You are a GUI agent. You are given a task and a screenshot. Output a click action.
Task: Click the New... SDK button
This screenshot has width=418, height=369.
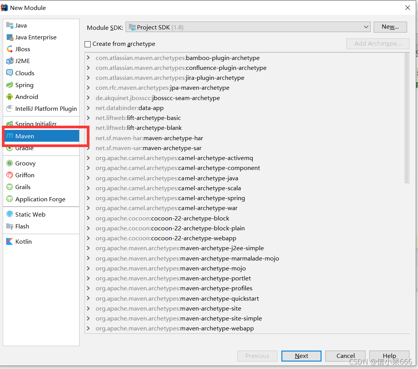click(390, 27)
